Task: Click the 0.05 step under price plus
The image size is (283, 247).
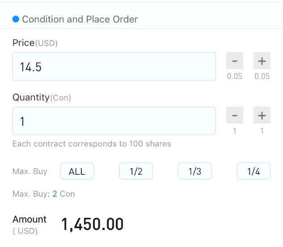Action: pyautogui.click(x=262, y=76)
